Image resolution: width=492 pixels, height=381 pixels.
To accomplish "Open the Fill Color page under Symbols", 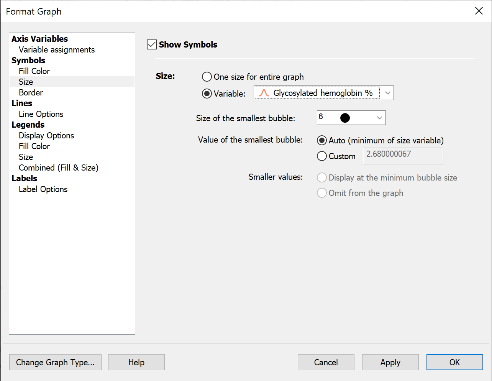I will click(34, 71).
